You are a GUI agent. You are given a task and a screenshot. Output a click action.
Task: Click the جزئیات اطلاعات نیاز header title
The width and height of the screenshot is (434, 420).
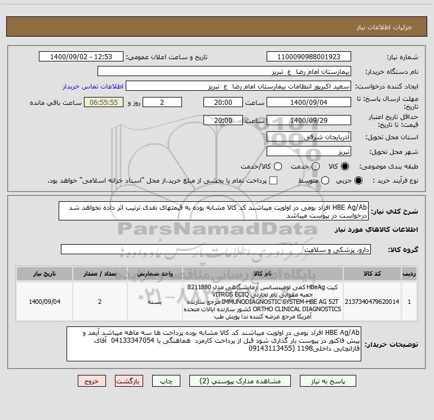[x=384, y=27]
